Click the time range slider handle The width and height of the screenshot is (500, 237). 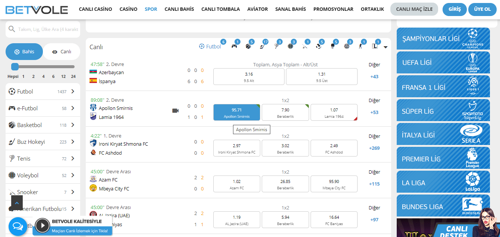15,67
